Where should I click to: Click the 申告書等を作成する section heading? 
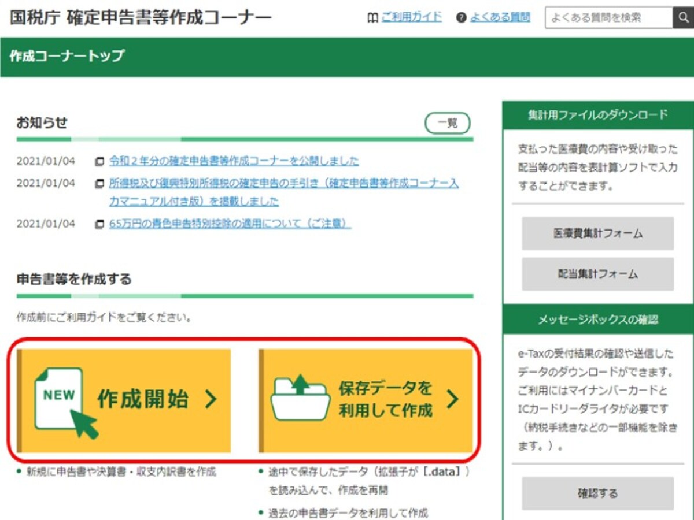(x=74, y=280)
